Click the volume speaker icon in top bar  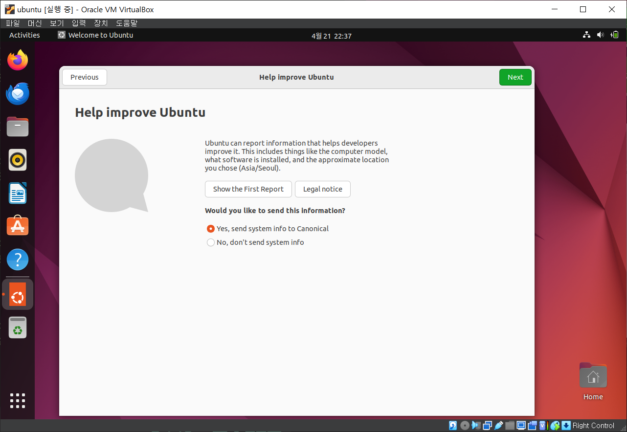click(601, 35)
